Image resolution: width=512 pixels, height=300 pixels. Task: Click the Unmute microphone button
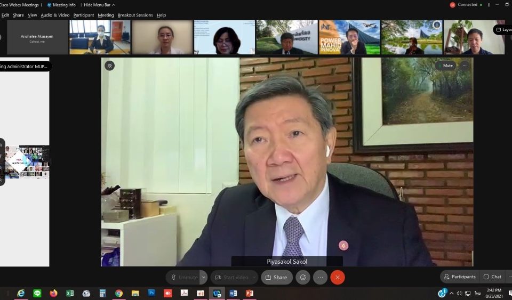183,277
